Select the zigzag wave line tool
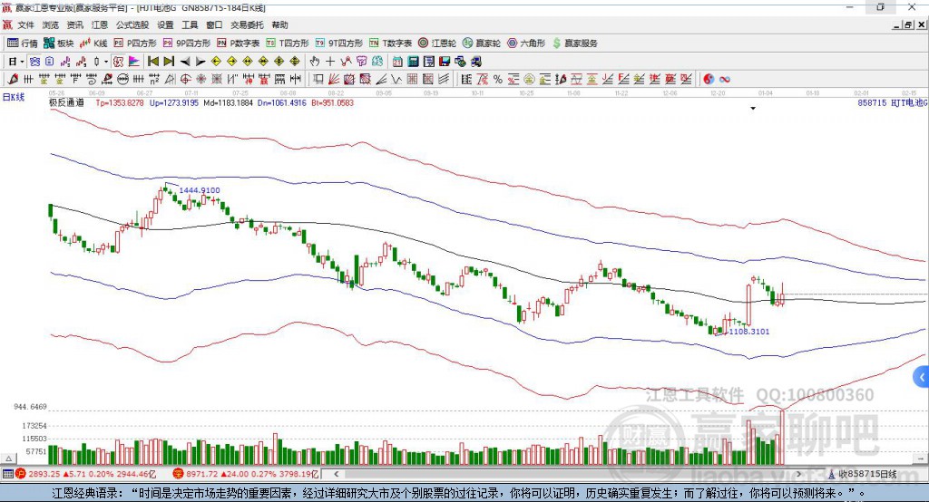Image resolution: width=929 pixels, height=502 pixels. click(397, 80)
